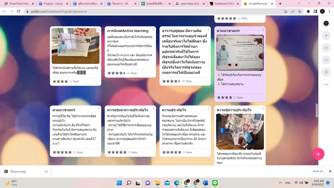Open the user avatar in Padlet sidebar

pos(326,23)
